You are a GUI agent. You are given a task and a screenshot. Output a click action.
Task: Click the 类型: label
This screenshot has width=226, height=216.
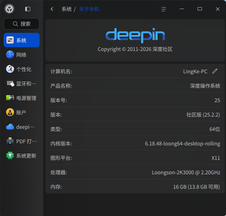pos(56,129)
